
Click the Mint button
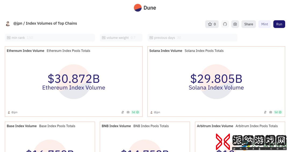point(264,24)
